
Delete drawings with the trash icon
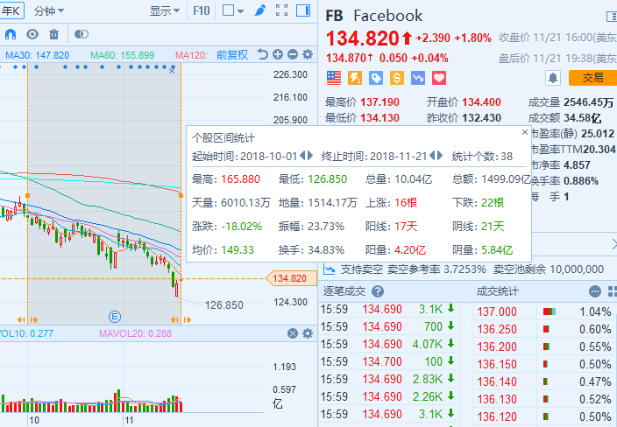(x=54, y=35)
